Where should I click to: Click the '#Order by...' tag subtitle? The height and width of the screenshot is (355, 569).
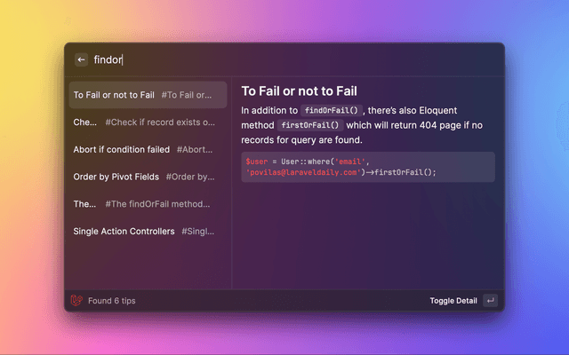tap(190, 177)
